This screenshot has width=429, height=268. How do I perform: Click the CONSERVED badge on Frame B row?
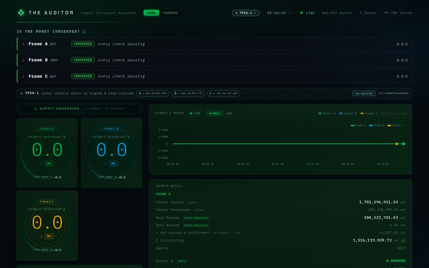(x=83, y=60)
